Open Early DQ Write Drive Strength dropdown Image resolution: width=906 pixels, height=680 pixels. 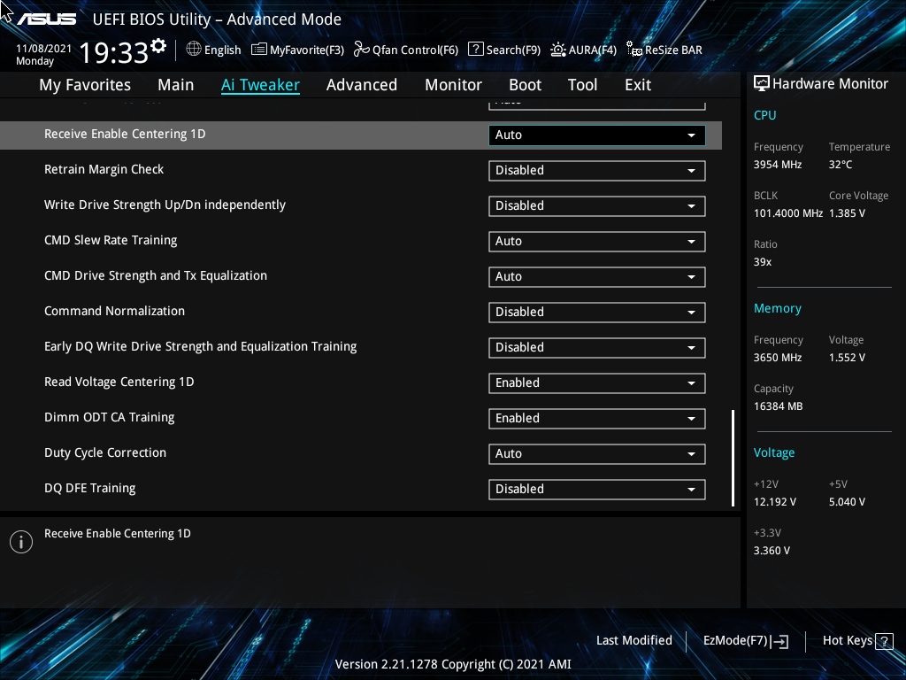click(x=597, y=347)
